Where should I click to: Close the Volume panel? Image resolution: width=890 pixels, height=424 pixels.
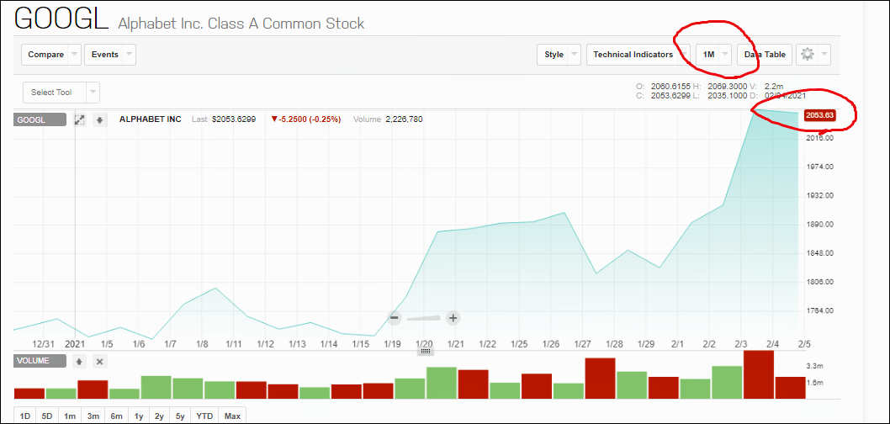pyautogui.click(x=99, y=361)
